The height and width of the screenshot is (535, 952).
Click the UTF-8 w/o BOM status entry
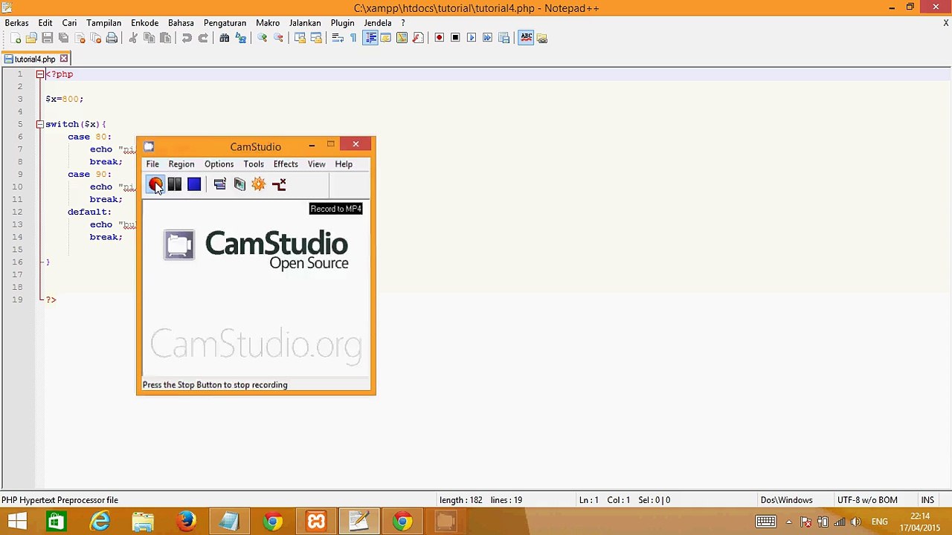coord(867,500)
